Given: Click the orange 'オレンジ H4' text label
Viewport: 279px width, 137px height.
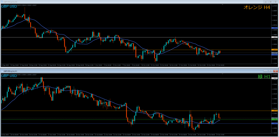Looking at the screenshot, I should click(x=257, y=8).
